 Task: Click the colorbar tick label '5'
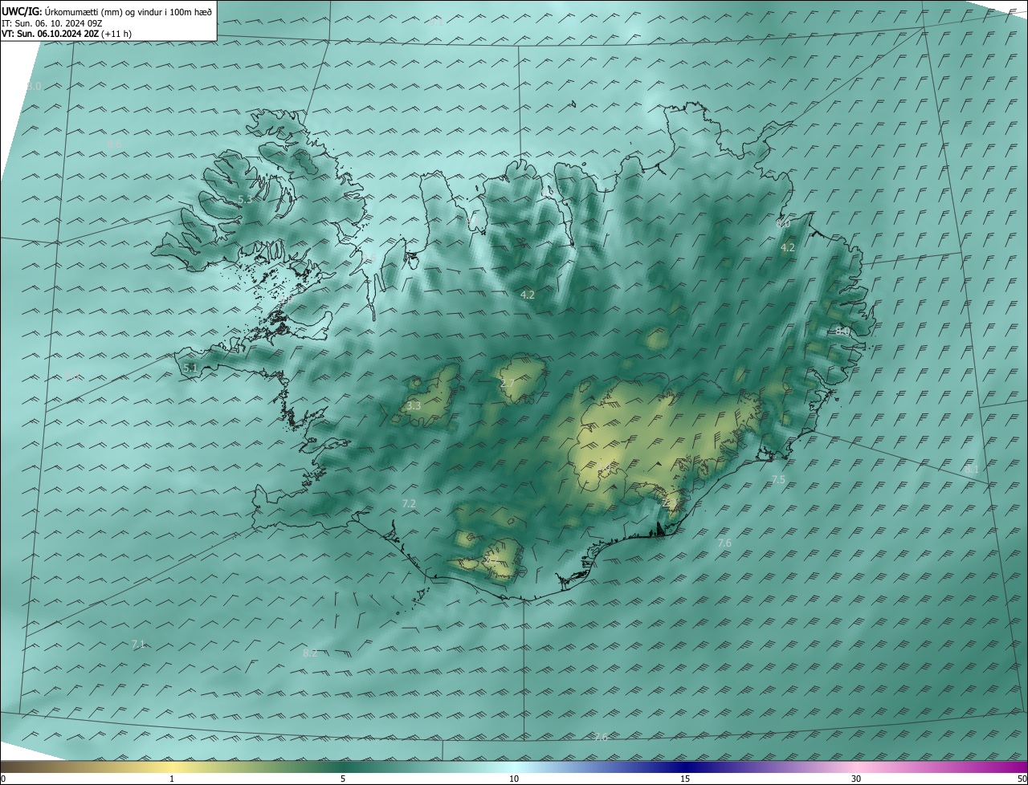point(343,779)
